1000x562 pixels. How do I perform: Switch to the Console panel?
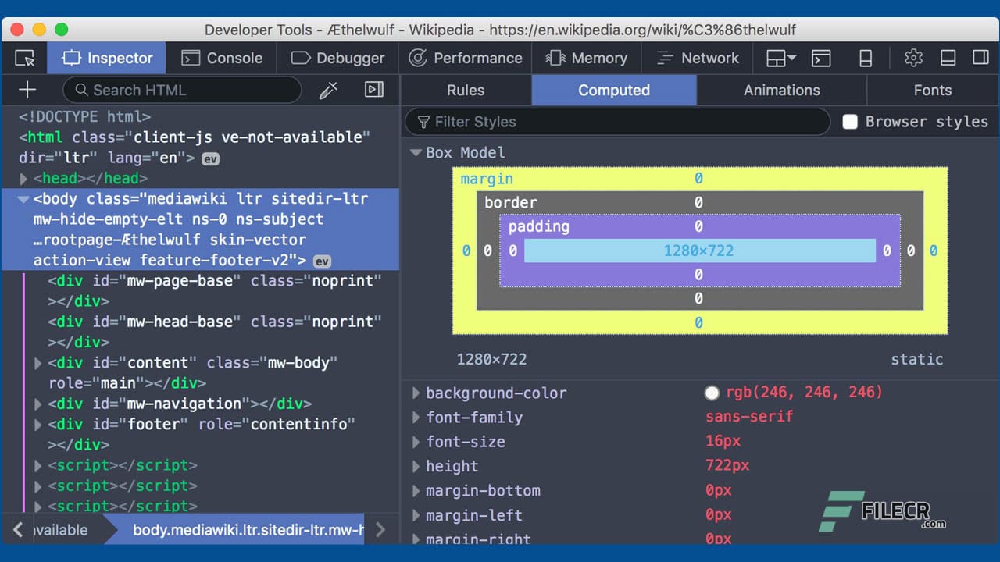(221, 58)
